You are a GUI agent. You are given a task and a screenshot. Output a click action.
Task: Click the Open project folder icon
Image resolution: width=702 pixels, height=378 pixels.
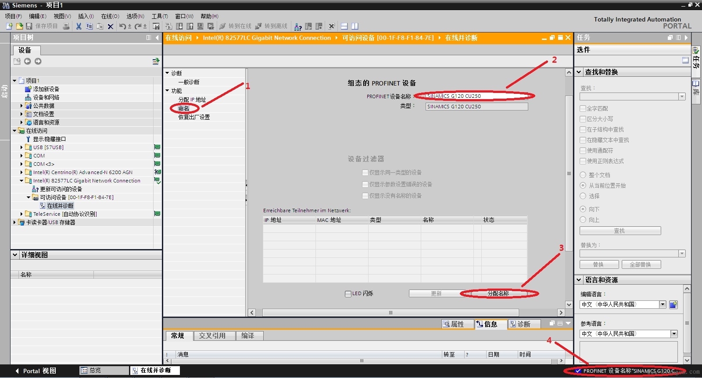(x=19, y=26)
